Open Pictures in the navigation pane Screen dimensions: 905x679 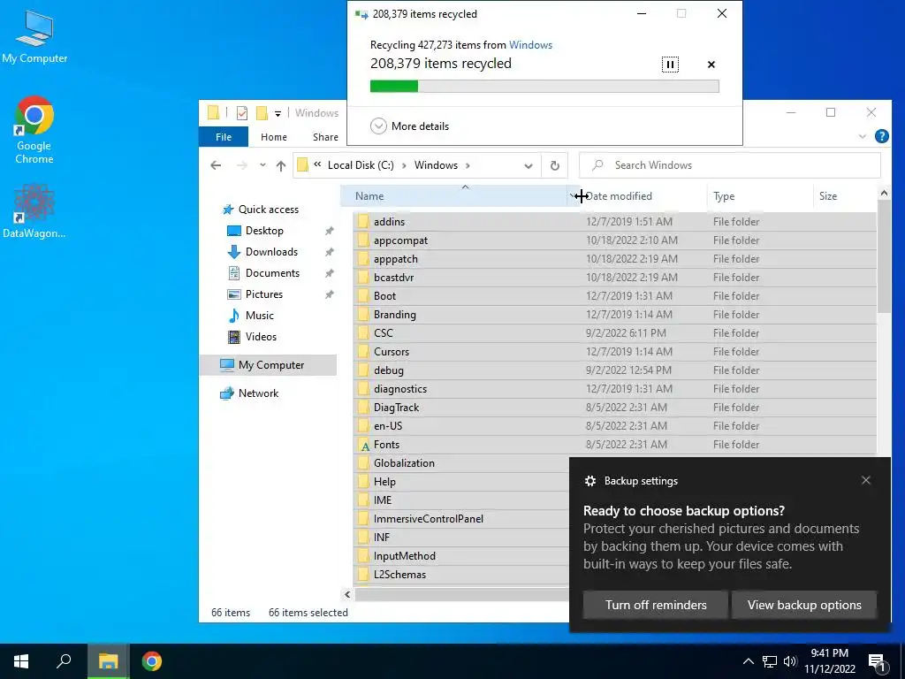pyautogui.click(x=263, y=294)
